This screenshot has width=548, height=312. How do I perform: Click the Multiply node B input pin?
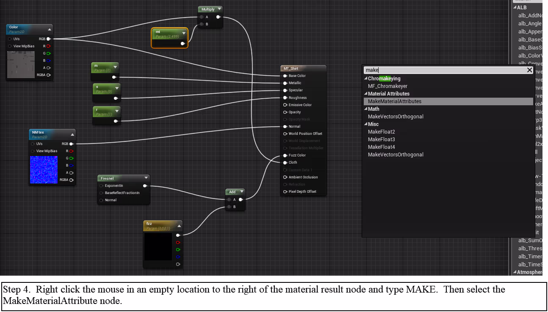pos(202,24)
